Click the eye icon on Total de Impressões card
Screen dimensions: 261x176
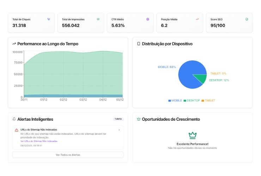click(x=98, y=19)
